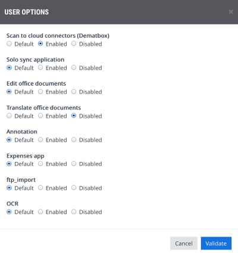Select Default for ftp_import
238x253 pixels.
(x=9, y=188)
